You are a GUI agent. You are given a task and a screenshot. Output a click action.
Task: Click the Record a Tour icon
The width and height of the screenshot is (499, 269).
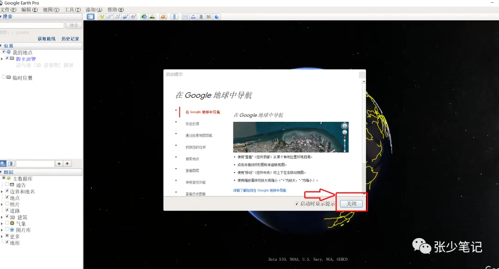pyautogui.click(x=134, y=17)
